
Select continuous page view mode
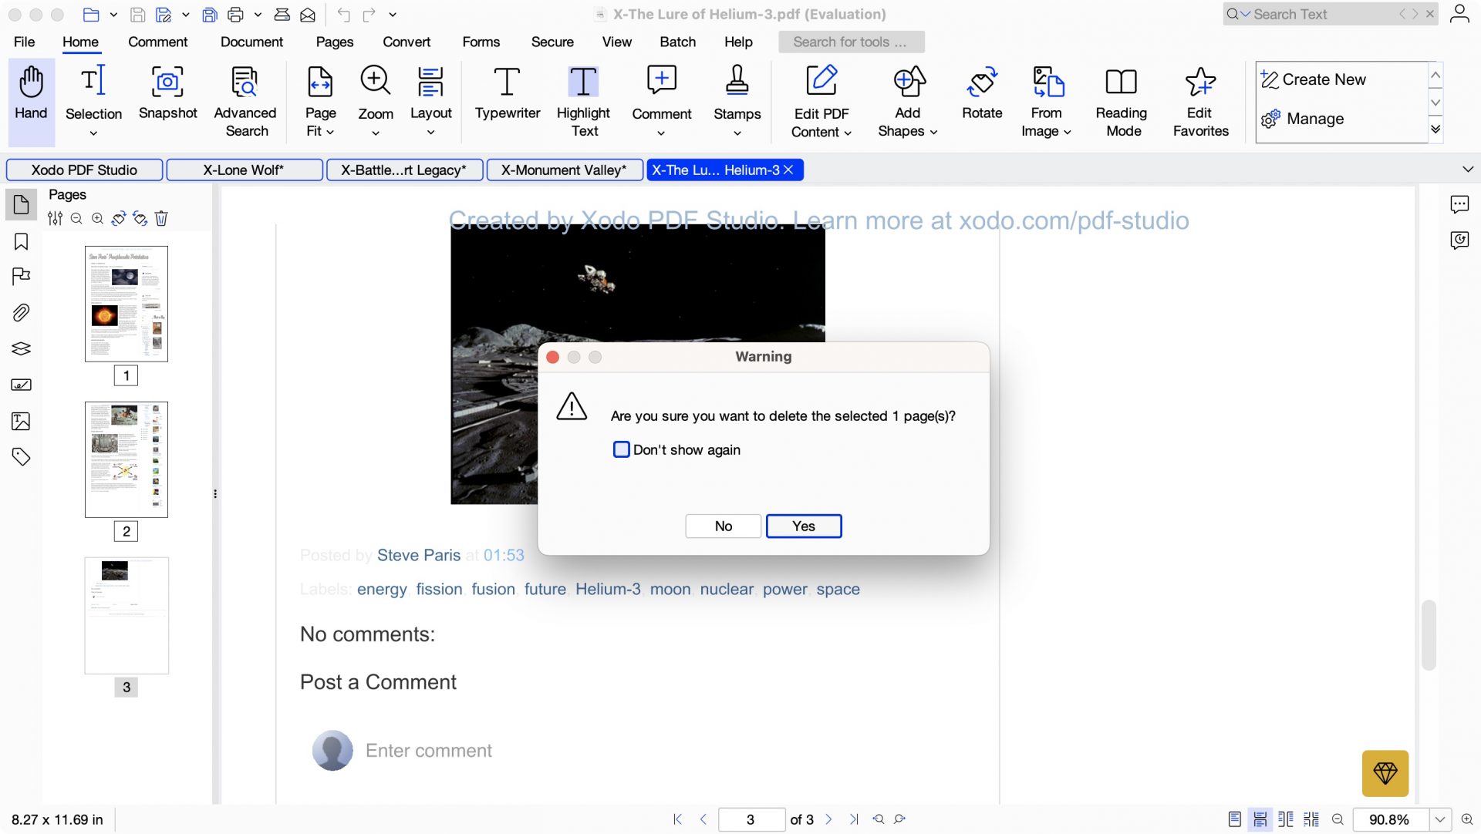[1260, 819]
